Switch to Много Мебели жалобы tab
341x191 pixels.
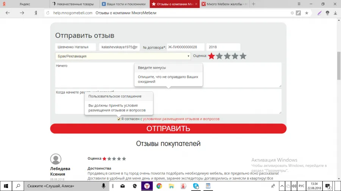225,4
